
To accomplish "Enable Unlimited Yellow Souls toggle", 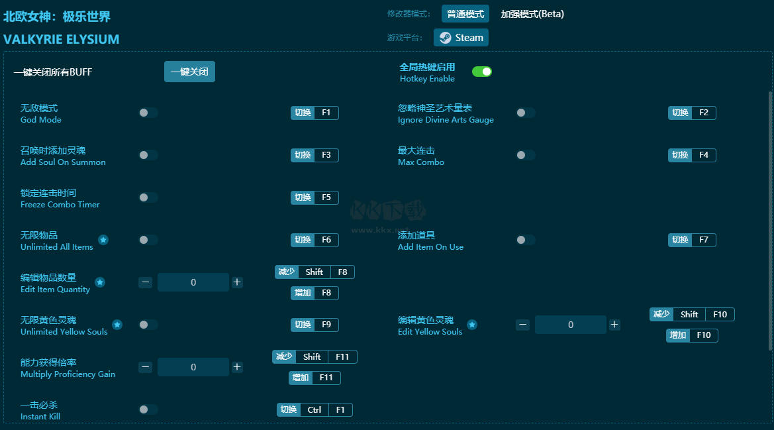I will (x=148, y=325).
